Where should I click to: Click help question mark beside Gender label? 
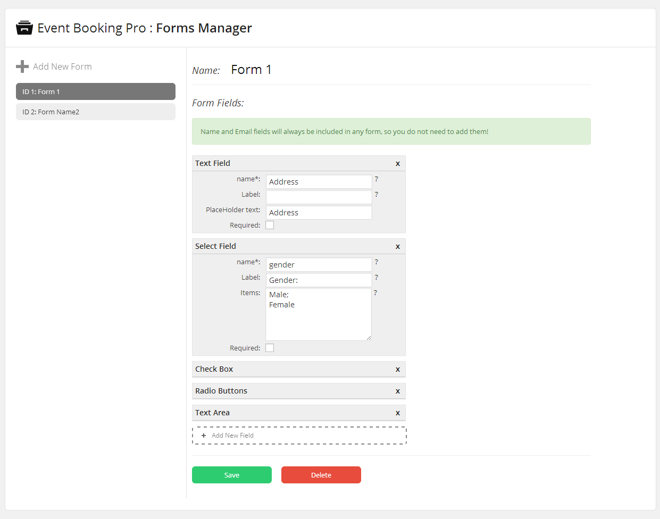[377, 278]
